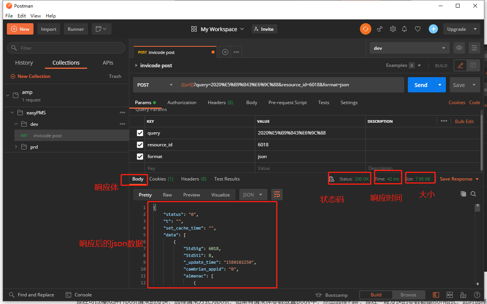Open the notifications bell icon
Image resolution: width=487 pixels, height=304 pixels.
404,29
